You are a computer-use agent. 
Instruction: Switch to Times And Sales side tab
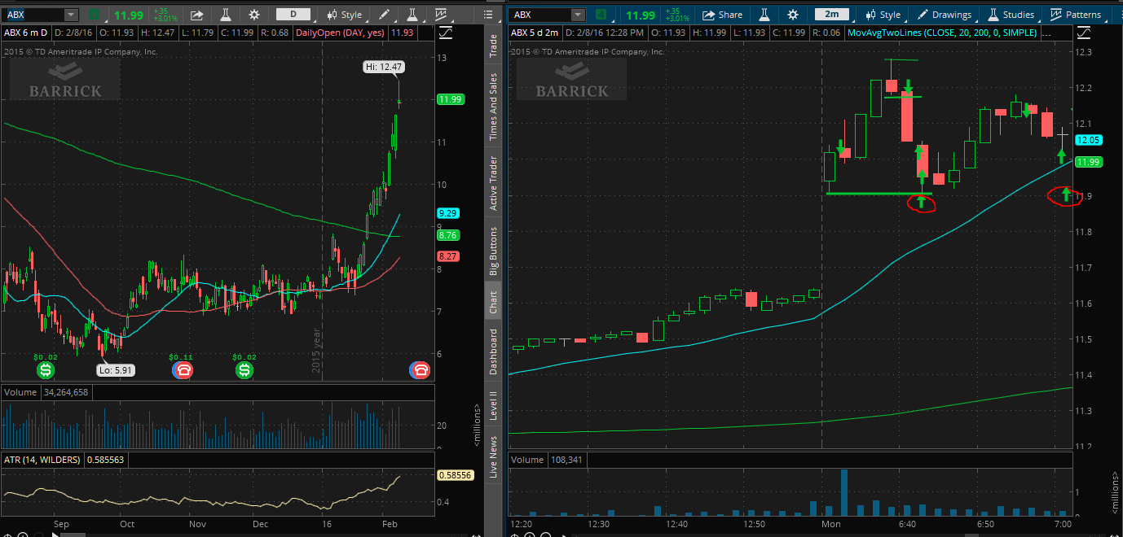[x=493, y=107]
